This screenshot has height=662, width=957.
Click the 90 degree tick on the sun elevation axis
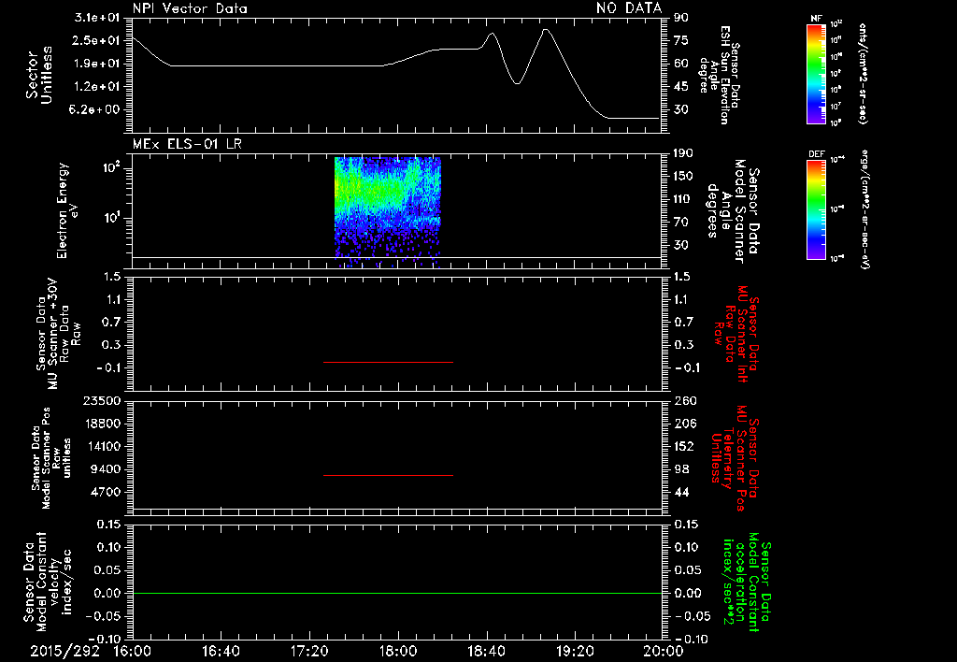pyautogui.click(x=681, y=17)
